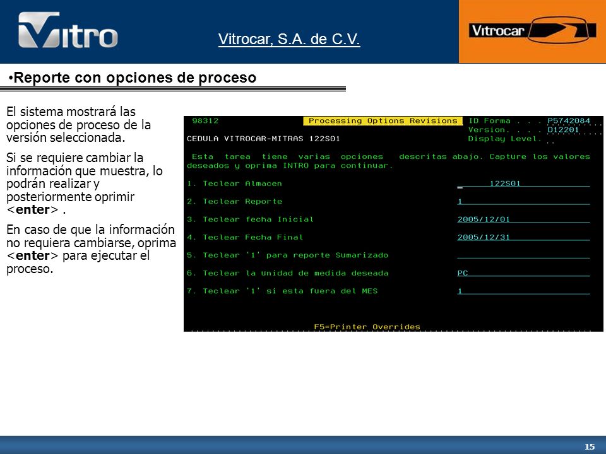Click the Version value D12201
The width and height of the screenshot is (606, 454).
click(563, 130)
